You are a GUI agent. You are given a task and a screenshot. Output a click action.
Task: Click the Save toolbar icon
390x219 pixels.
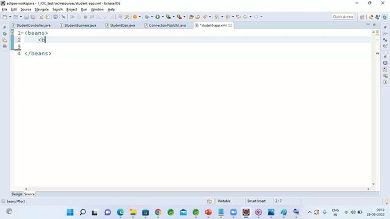coord(26,17)
